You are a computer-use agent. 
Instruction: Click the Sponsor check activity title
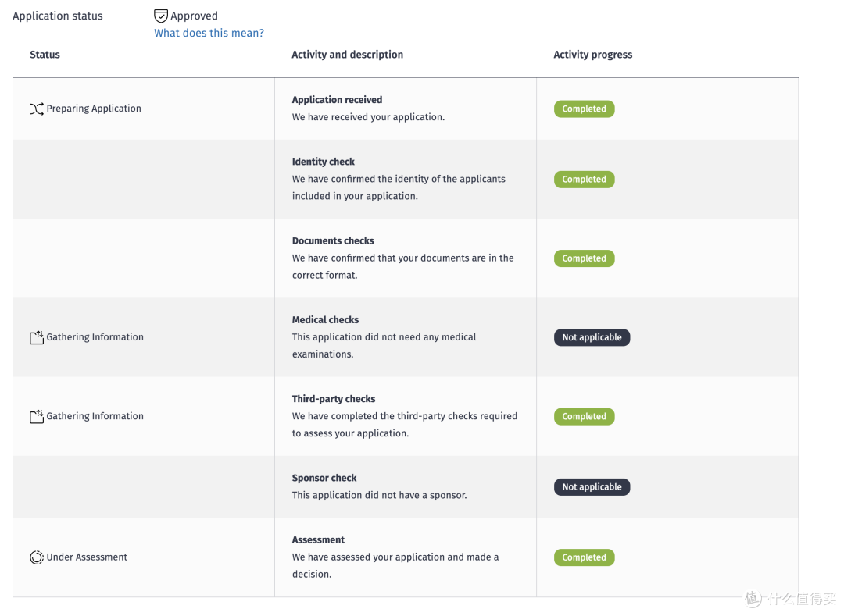324,478
